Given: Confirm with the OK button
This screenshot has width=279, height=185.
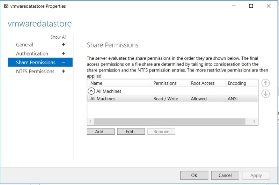Looking at the screenshot, I should point(194,175).
